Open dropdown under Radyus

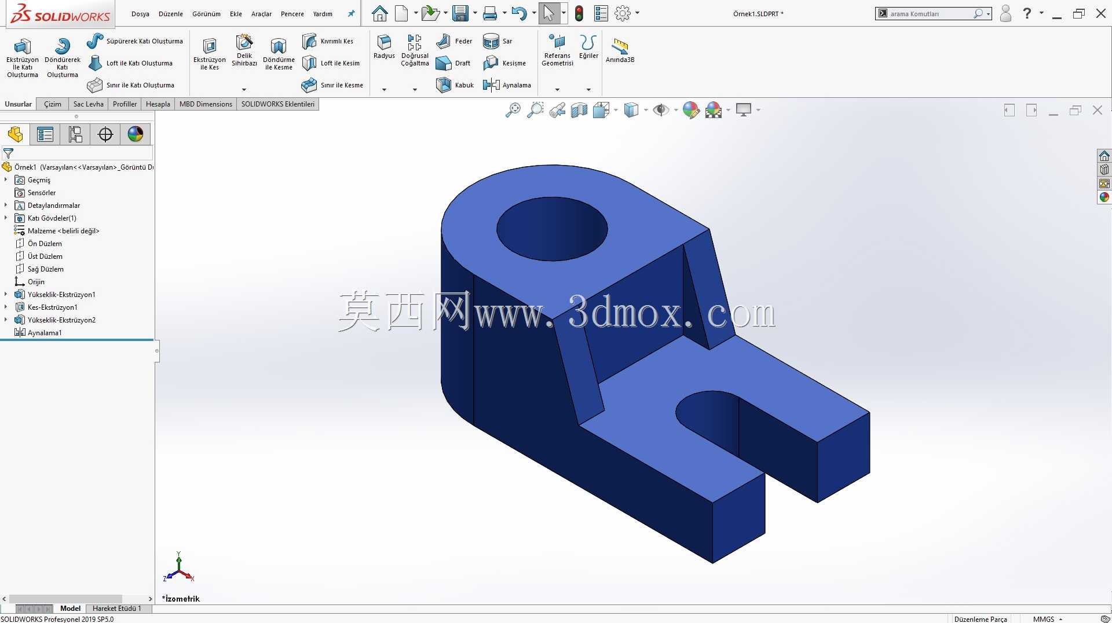click(x=384, y=90)
